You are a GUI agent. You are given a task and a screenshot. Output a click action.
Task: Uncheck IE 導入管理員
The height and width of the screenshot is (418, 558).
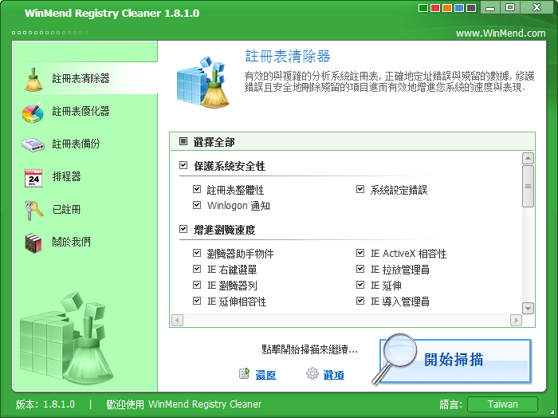pos(360,301)
